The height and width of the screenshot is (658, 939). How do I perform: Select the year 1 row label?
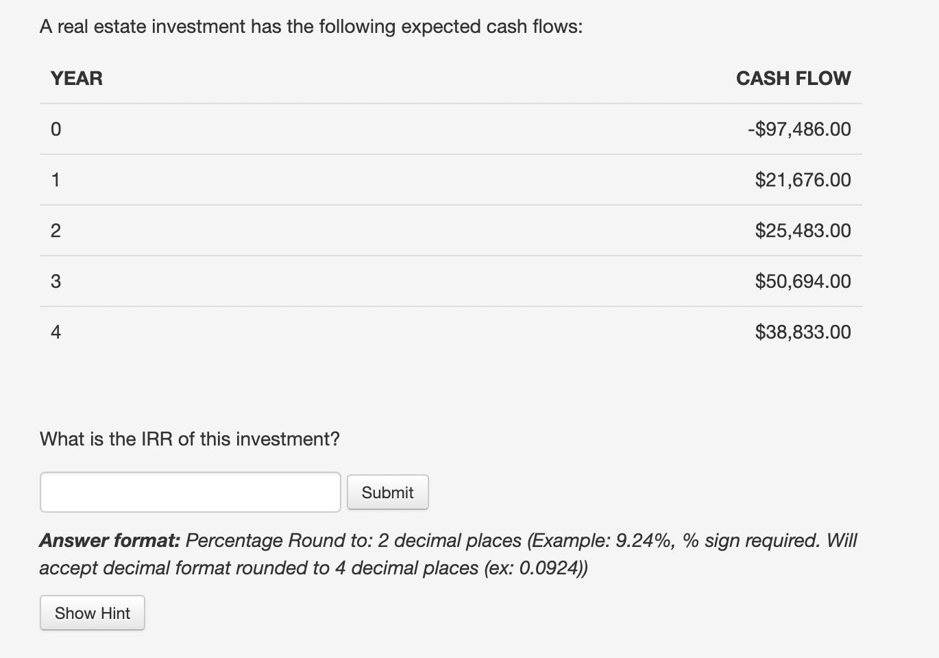[x=56, y=180]
